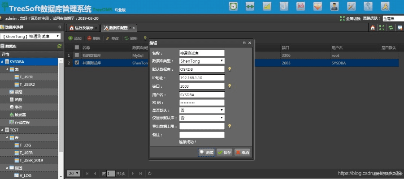Image resolution: width=404 pixels, height=179 pixels.
Task: Open the 【ShenTong】神通测试库 database selector
Action: point(30,36)
